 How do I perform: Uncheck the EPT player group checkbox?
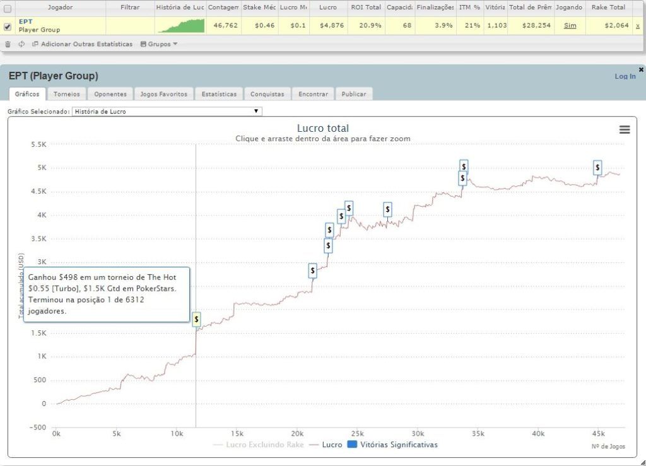click(x=8, y=26)
